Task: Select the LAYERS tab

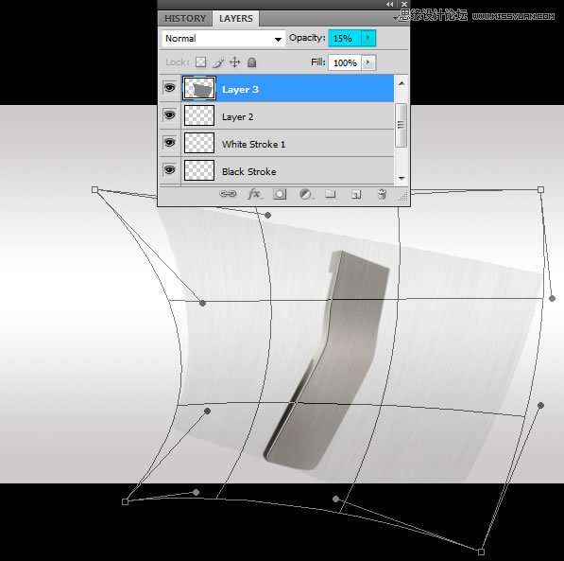Action: [x=236, y=18]
